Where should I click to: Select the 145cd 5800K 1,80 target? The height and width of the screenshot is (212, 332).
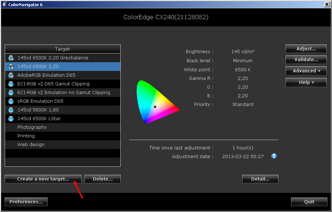[63, 110]
